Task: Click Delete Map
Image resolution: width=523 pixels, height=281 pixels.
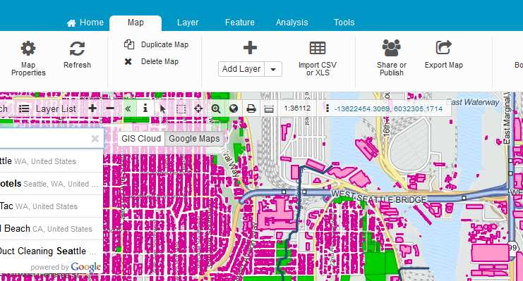Action: [x=152, y=61]
